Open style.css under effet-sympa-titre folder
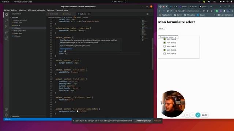234x131 pixels. [17, 36]
